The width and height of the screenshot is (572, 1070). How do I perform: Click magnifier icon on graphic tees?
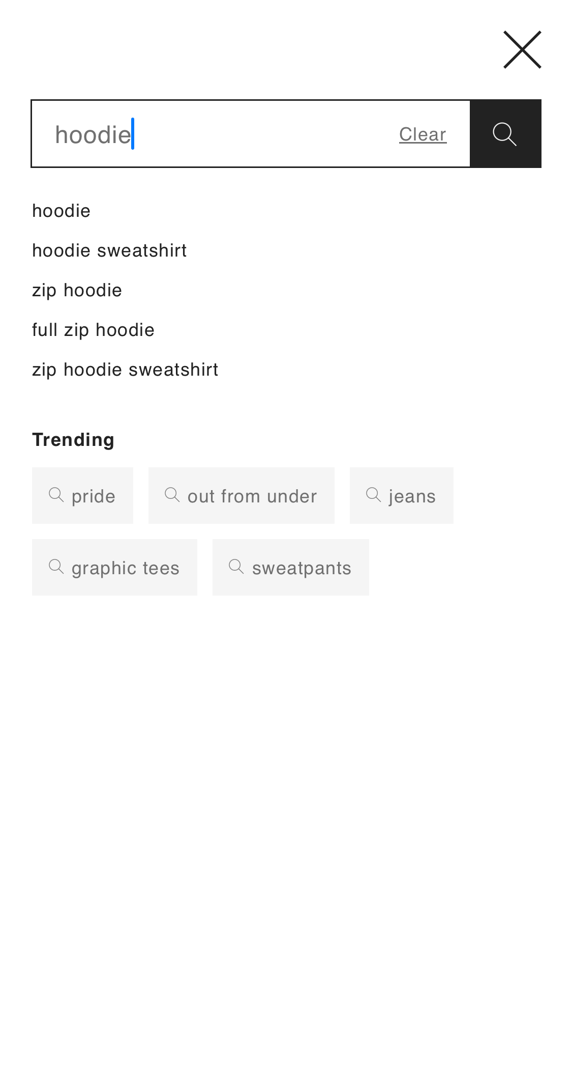click(56, 567)
